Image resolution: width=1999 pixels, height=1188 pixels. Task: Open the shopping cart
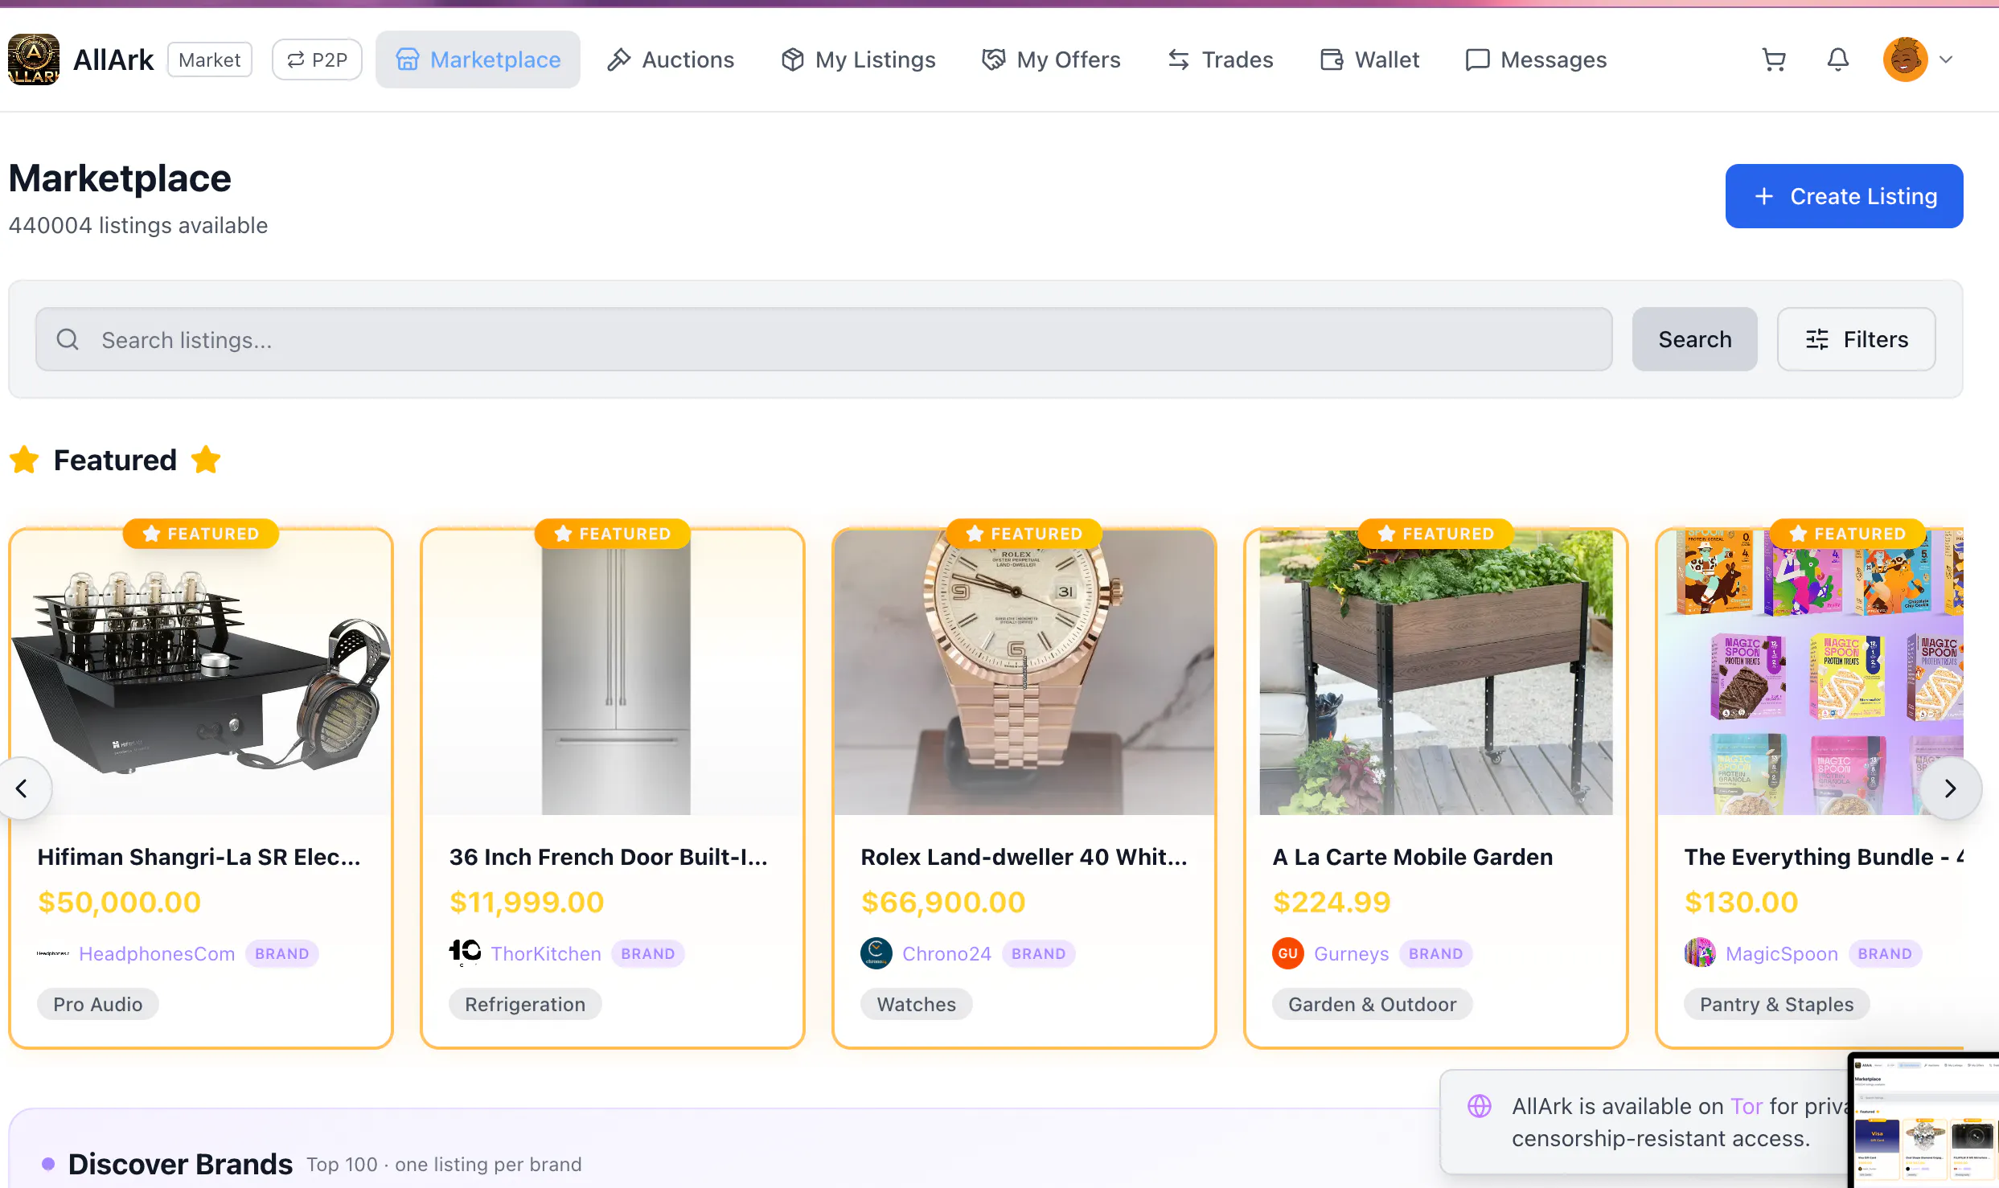[x=1773, y=59]
